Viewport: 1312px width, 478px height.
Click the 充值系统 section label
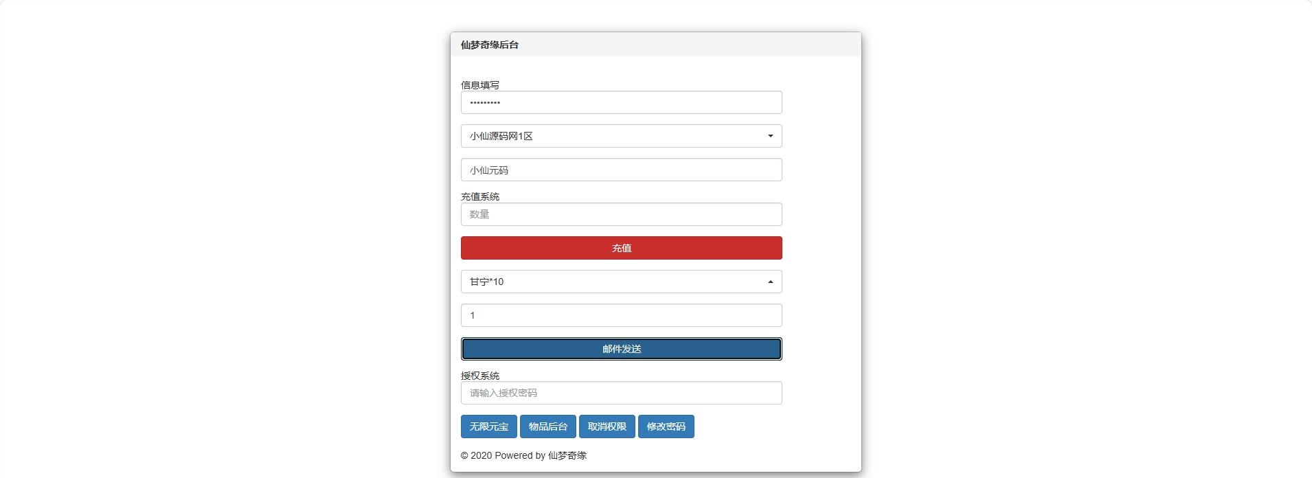pyautogui.click(x=479, y=196)
